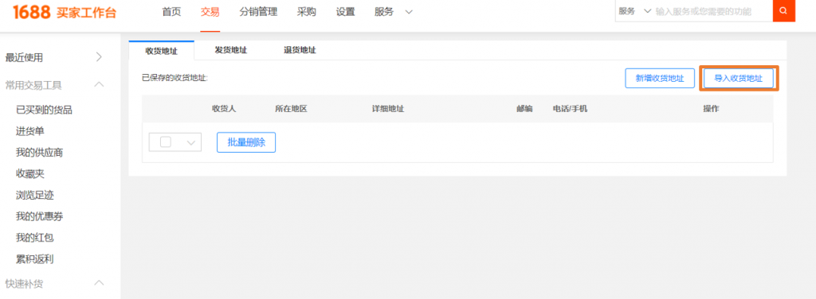Expand the 服务 menu chevron in top navigation
This screenshot has height=299, width=816.
409,12
